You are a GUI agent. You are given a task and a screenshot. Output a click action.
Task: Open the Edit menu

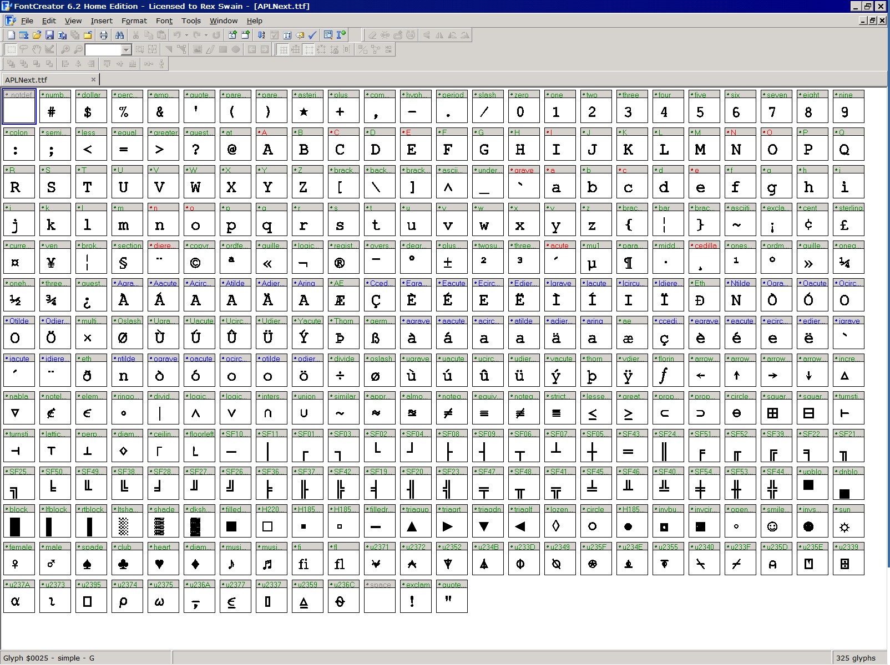(49, 21)
